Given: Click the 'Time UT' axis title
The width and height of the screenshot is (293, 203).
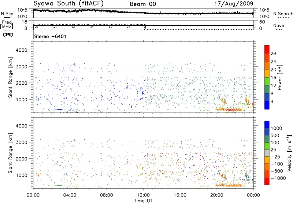Looking at the screenshot, I should (x=143, y=201).
